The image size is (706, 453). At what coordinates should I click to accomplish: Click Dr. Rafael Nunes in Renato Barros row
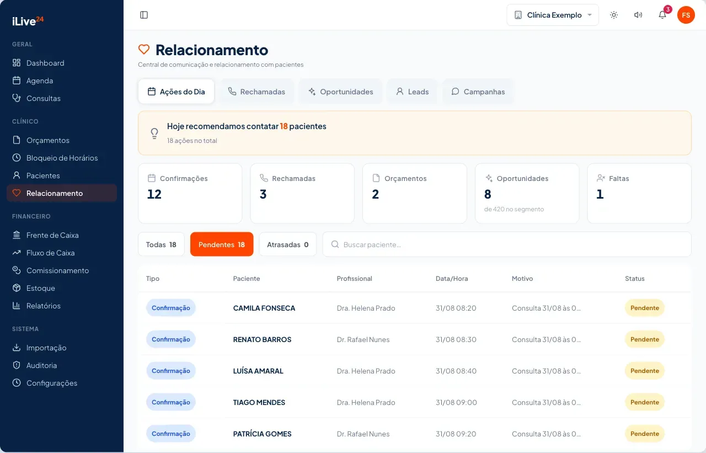(363, 339)
